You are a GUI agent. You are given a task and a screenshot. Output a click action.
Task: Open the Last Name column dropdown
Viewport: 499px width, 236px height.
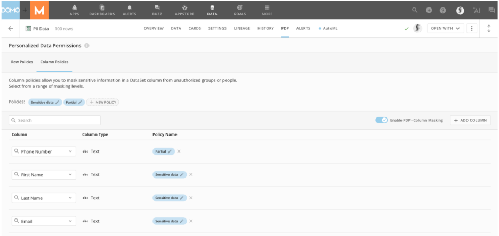[44, 198]
